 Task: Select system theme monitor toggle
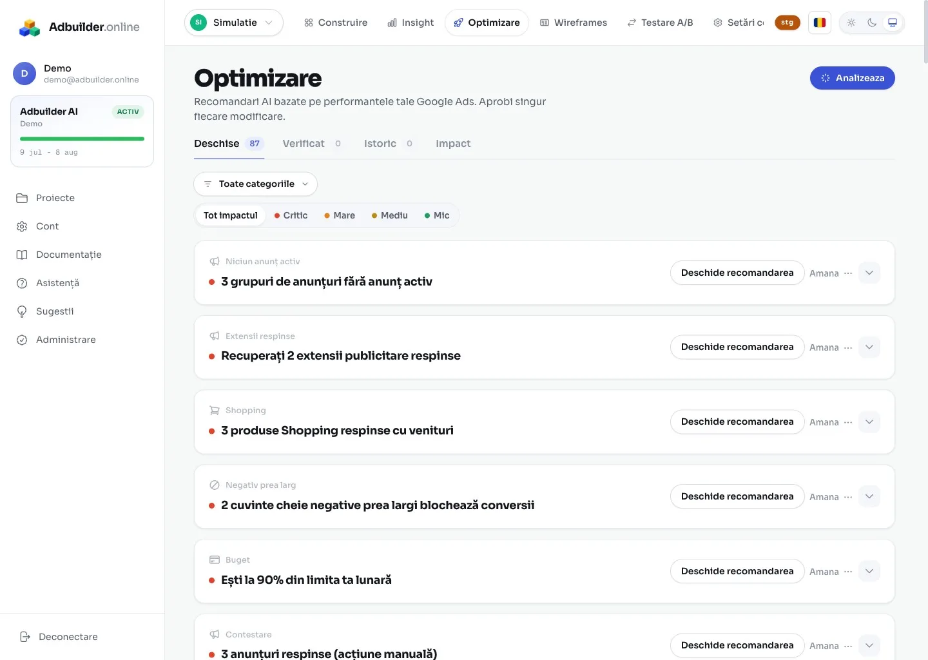pos(893,23)
